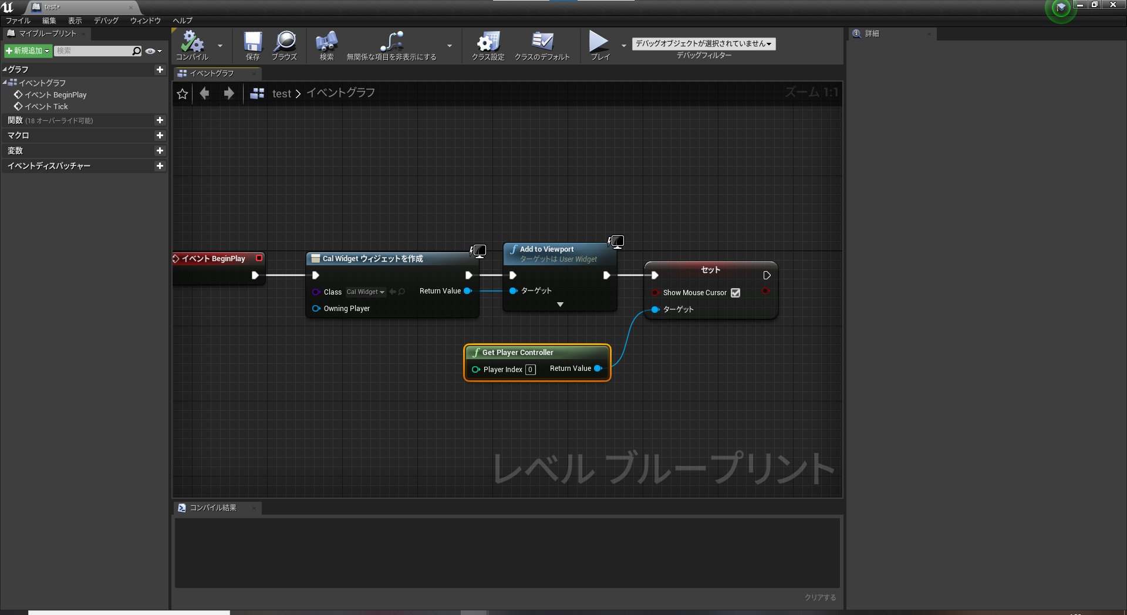Open Class Defaults (クラスのデフォルト) icon
Screen dimensions: 1127x615
coord(542,41)
